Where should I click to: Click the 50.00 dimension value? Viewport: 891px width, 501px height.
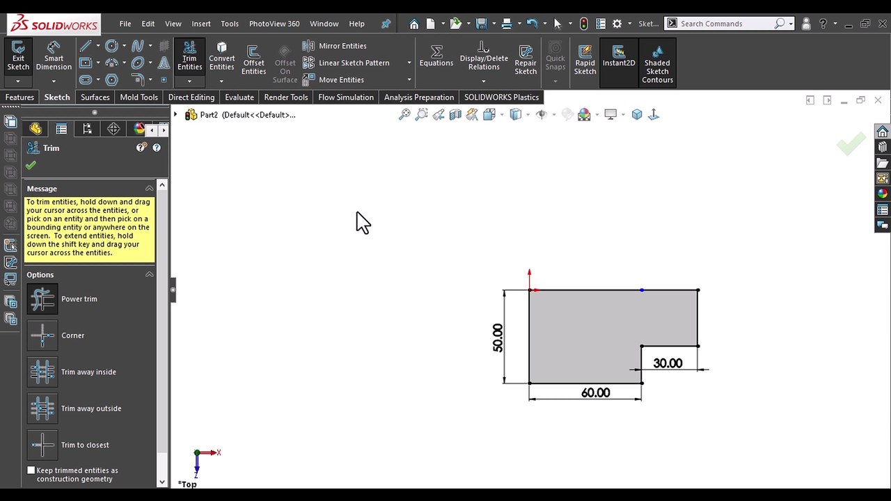click(498, 337)
